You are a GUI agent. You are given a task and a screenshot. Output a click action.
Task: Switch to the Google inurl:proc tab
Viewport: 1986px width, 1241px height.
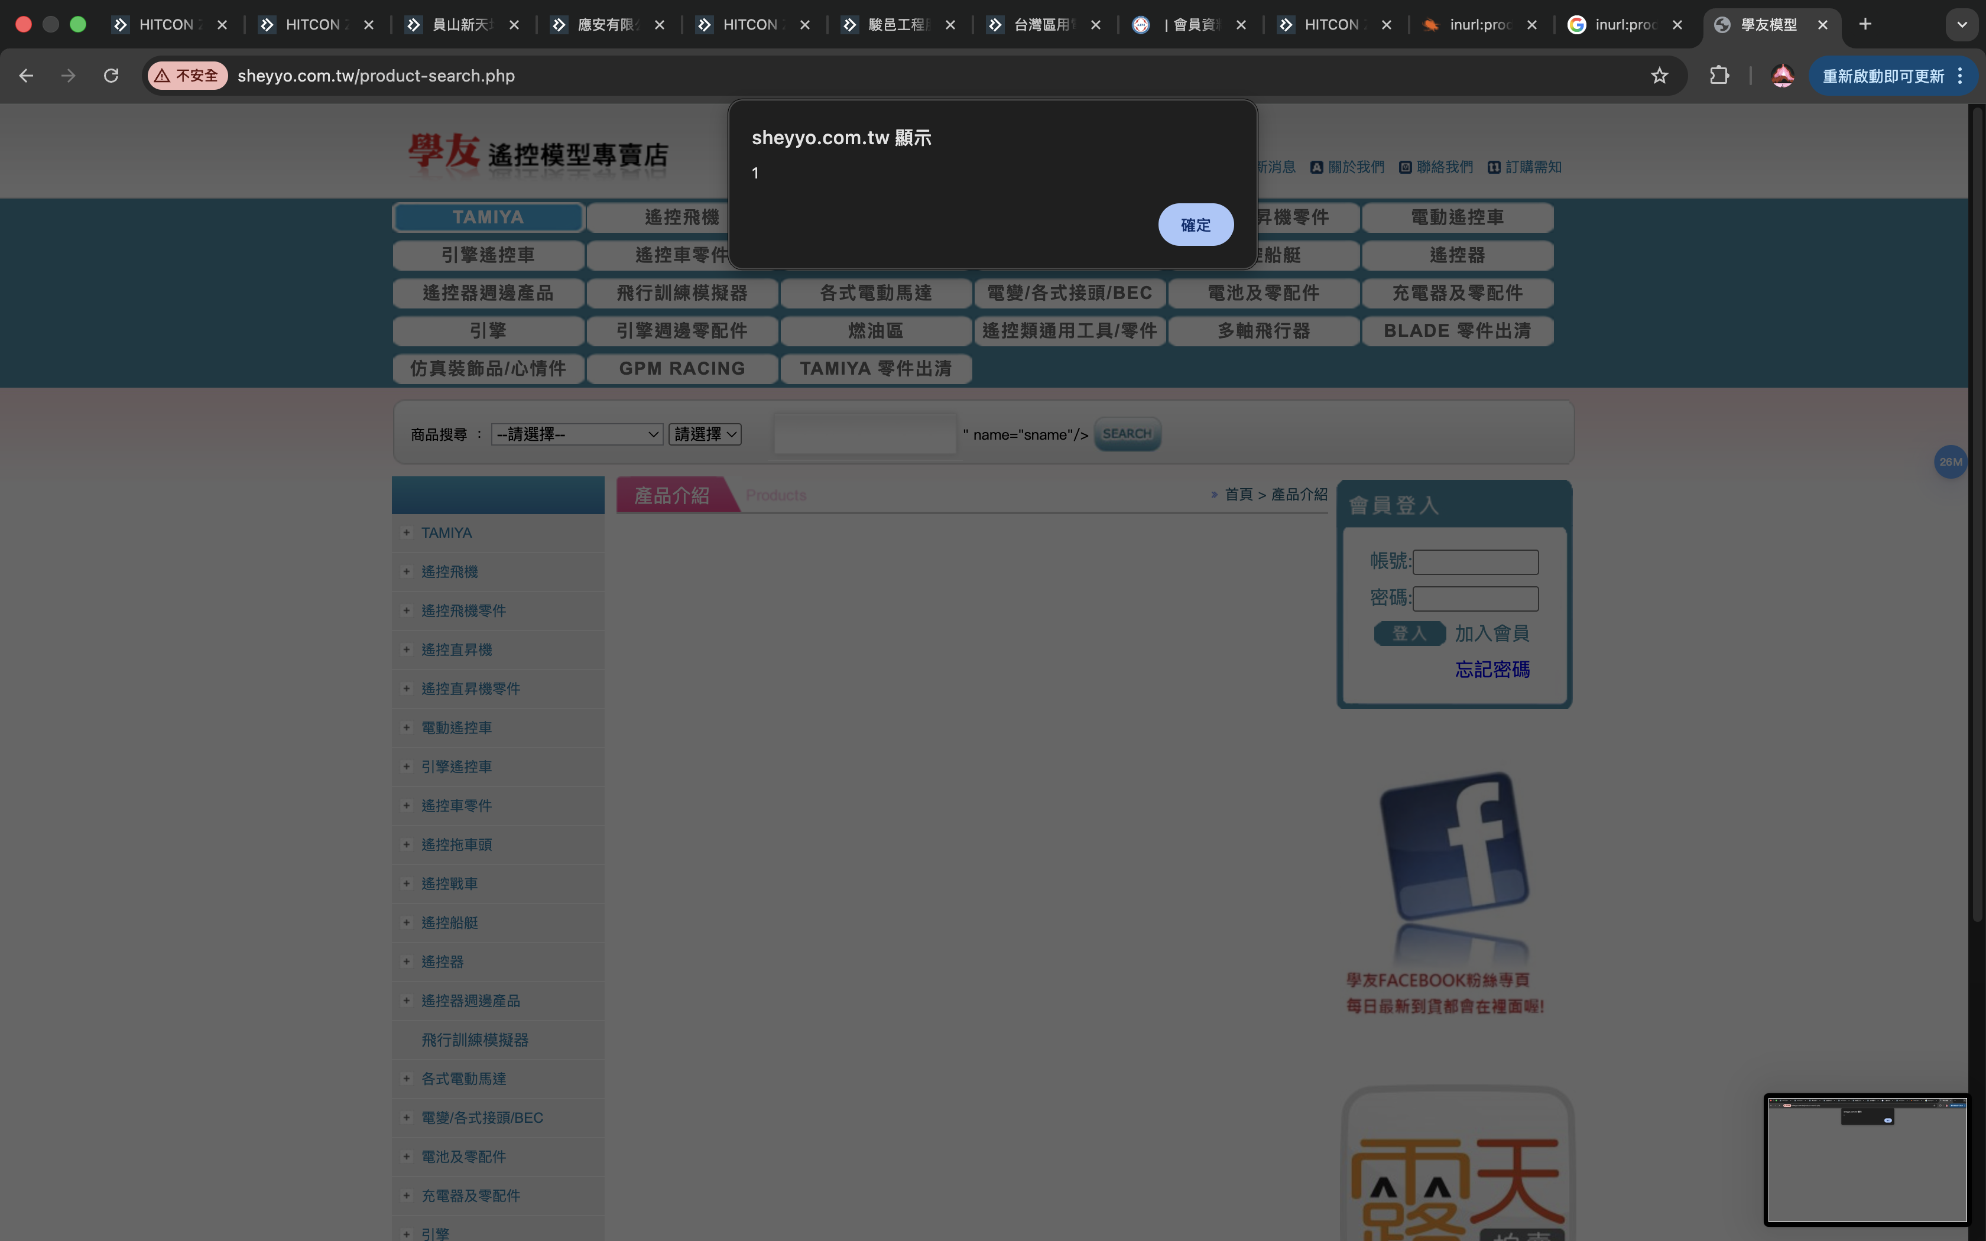click(1625, 25)
